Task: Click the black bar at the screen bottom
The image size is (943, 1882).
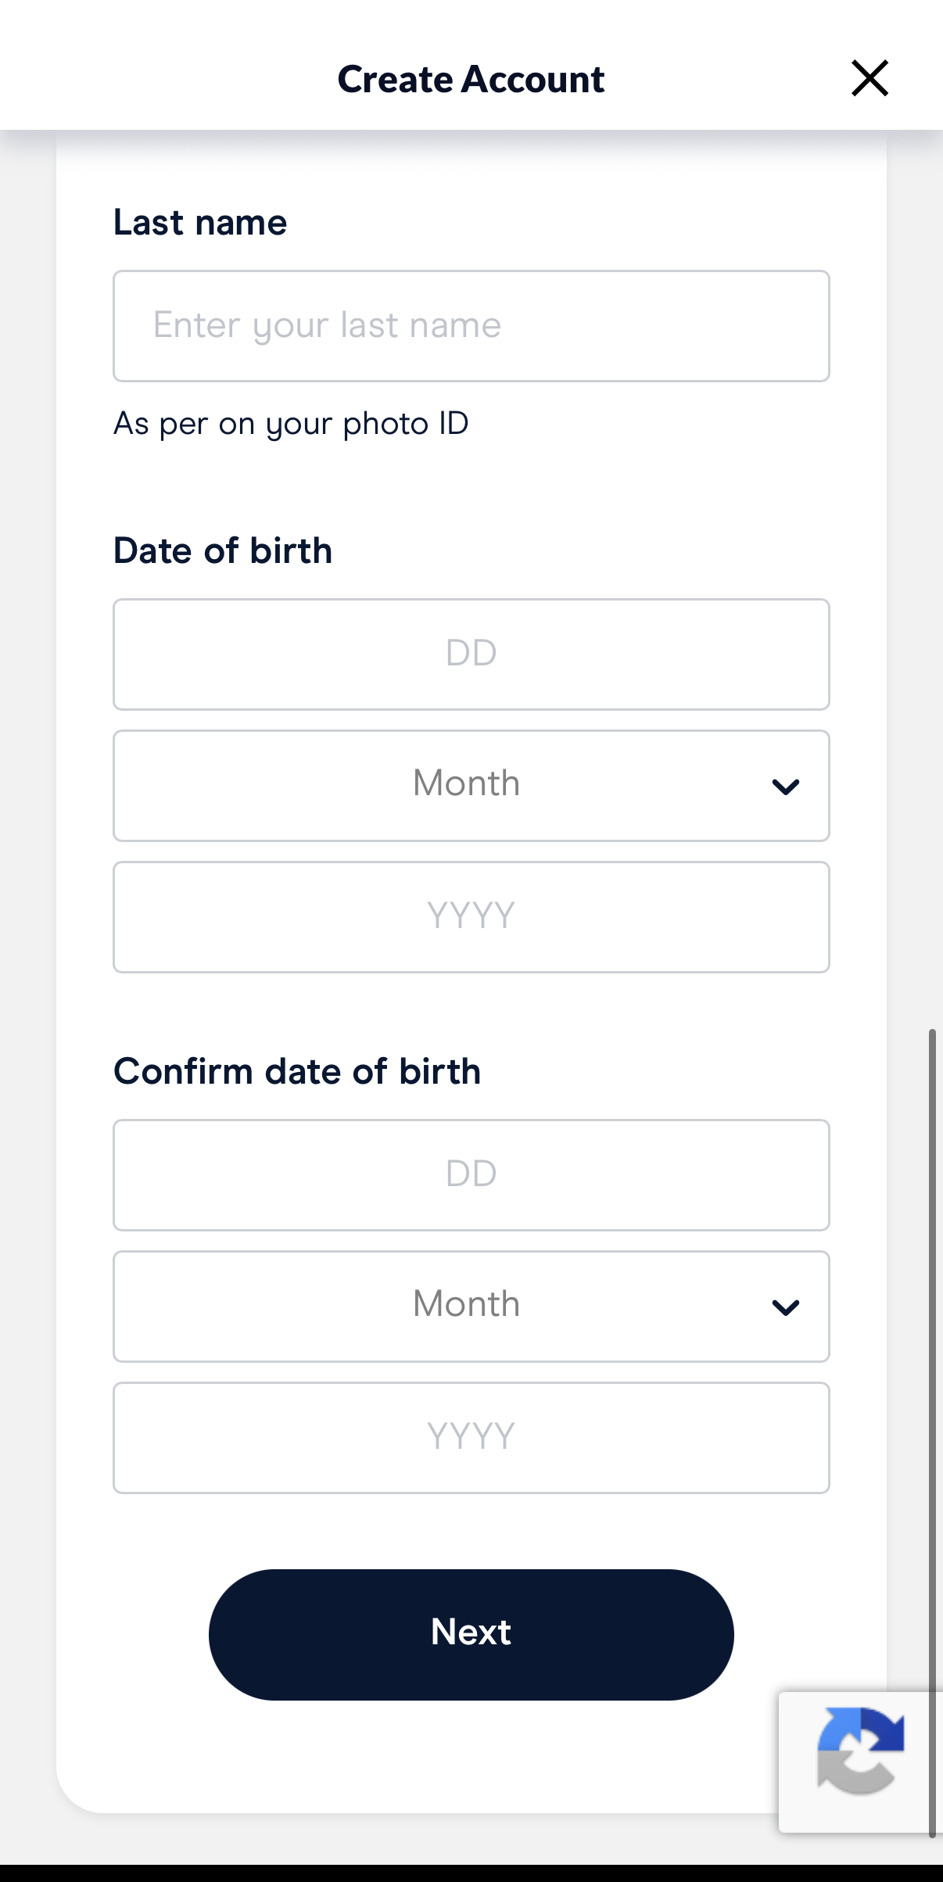Action: point(471,1873)
